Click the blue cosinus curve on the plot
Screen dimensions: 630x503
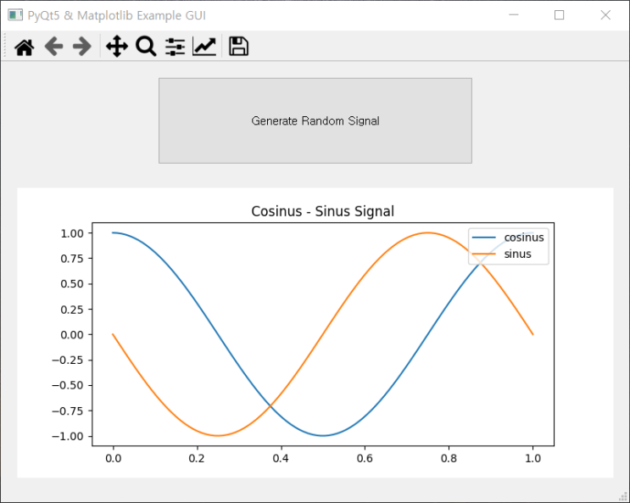point(218,334)
